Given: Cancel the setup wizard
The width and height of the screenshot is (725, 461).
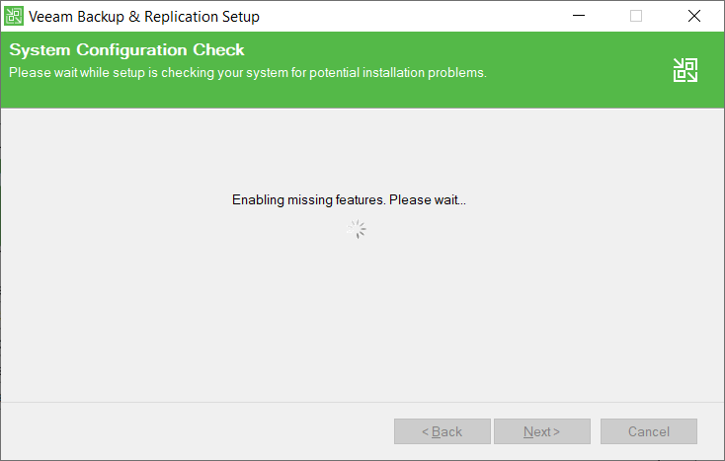Looking at the screenshot, I should 648,431.
